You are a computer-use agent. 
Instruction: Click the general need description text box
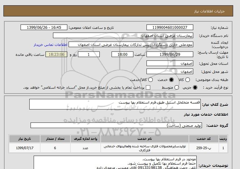pyautogui.click(x=115, y=104)
